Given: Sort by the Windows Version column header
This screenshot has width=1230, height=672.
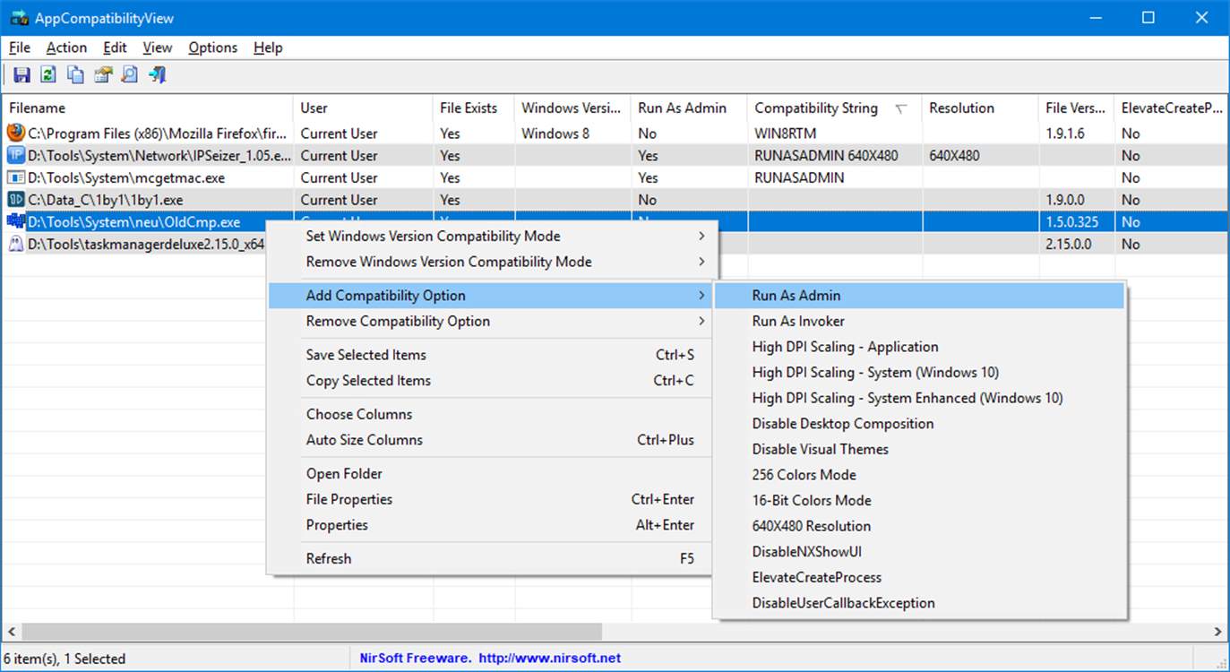Looking at the screenshot, I should tap(572, 108).
